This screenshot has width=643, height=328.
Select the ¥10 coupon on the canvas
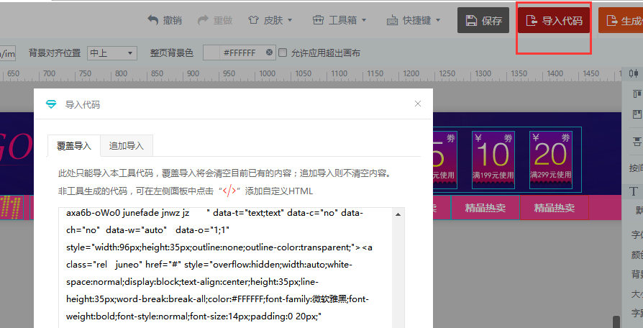point(493,160)
